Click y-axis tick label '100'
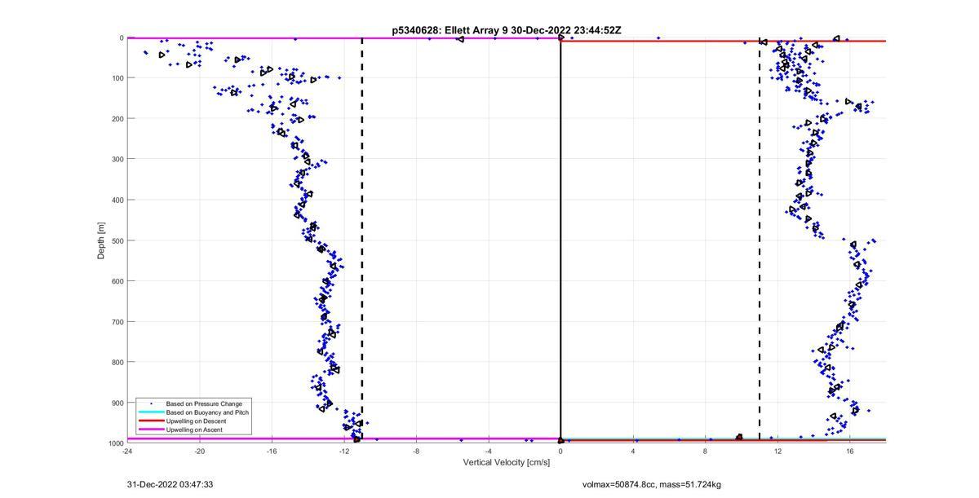Screen dimensions: 979x498 tap(117, 78)
